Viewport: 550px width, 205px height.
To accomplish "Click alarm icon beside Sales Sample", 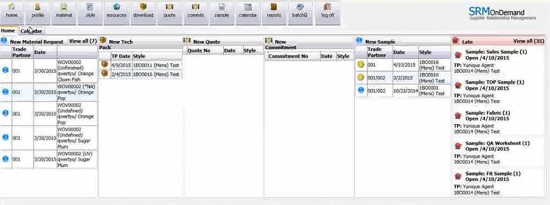I will coord(458,54).
